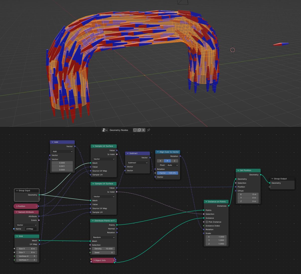Click the Grid Vertices Y field
The image size is (301, 274).
pyautogui.click(x=27, y=260)
